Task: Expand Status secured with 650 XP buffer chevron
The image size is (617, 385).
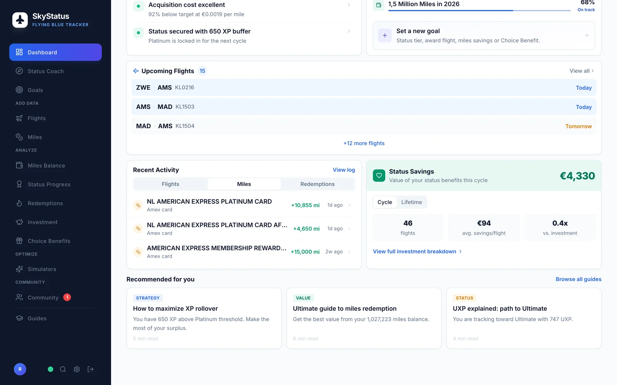Action: (349, 31)
